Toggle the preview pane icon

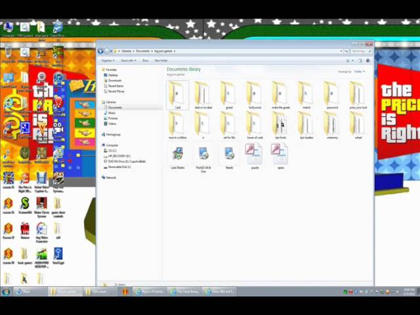point(360,60)
